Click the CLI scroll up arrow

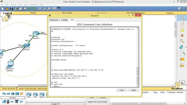coord(138,28)
